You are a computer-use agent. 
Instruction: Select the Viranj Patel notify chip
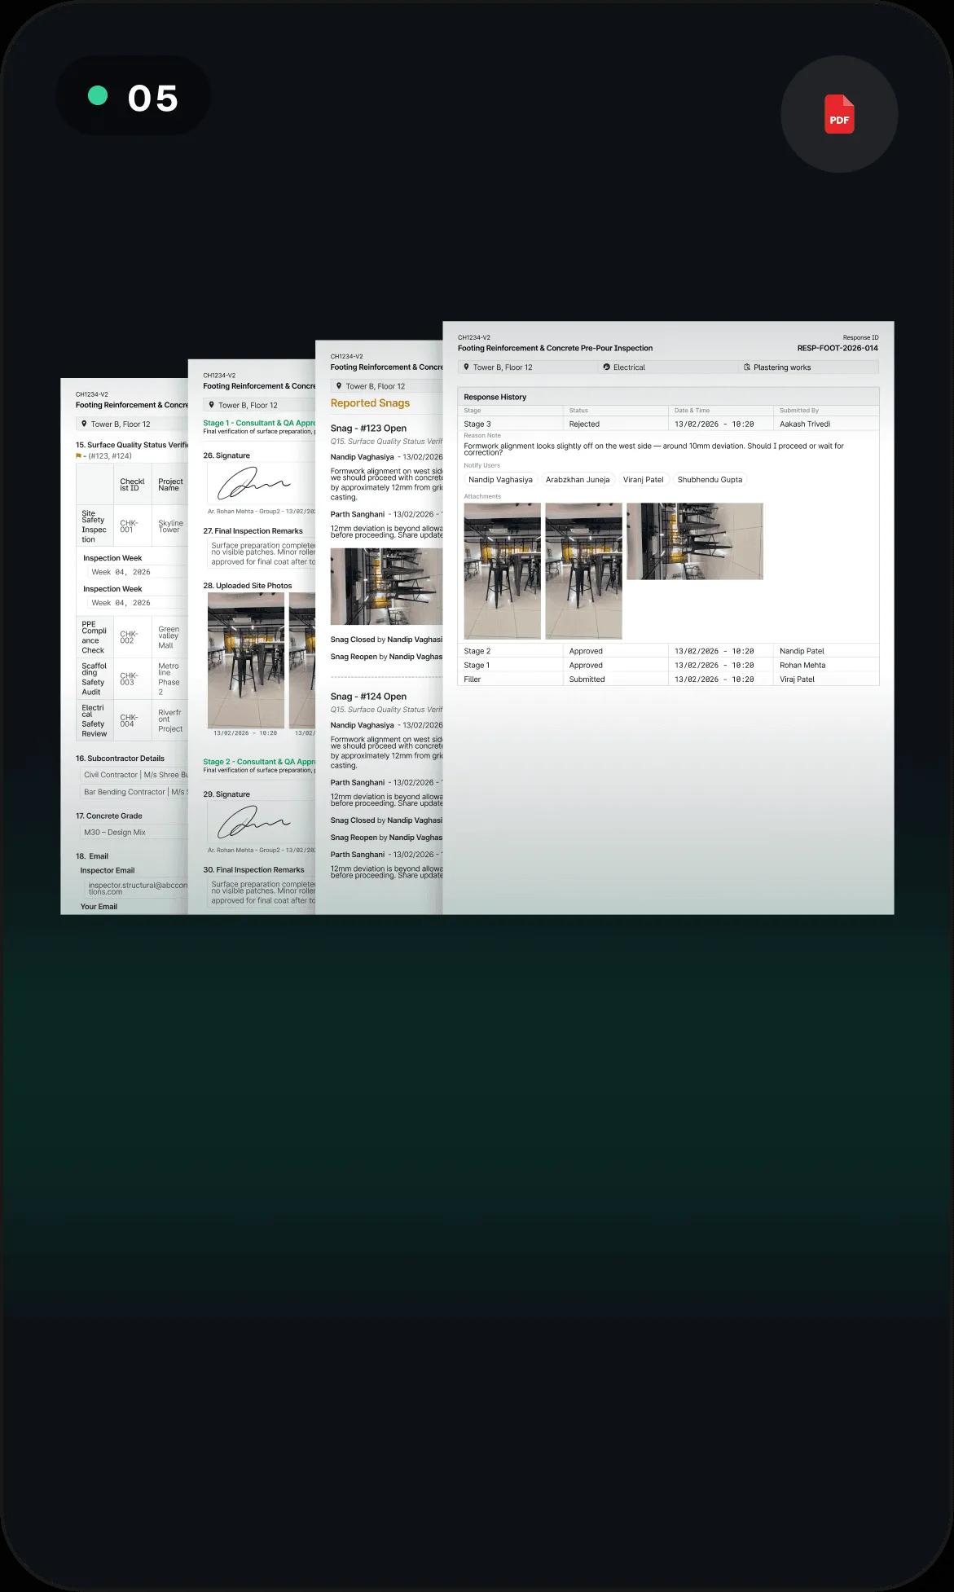pos(644,480)
